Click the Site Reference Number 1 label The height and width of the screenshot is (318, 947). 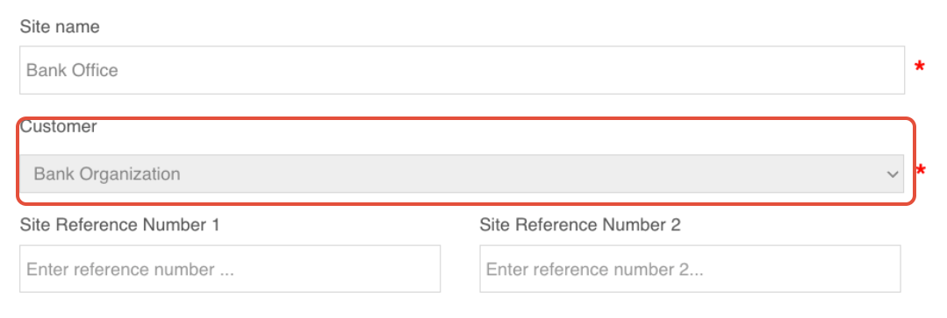(119, 225)
